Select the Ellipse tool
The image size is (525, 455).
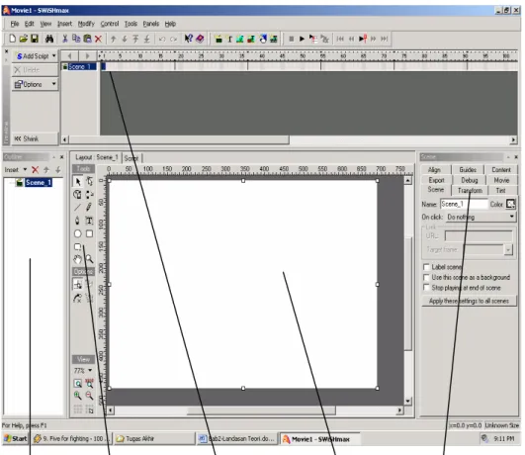(x=77, y=233)
